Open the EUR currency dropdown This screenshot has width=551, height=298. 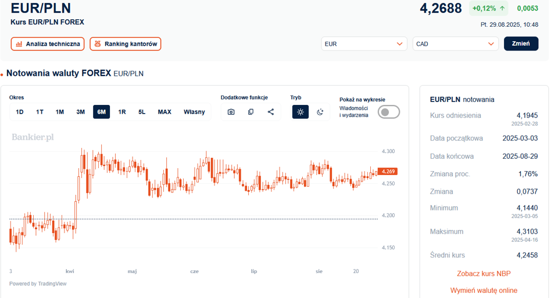(x=364, y=44)
